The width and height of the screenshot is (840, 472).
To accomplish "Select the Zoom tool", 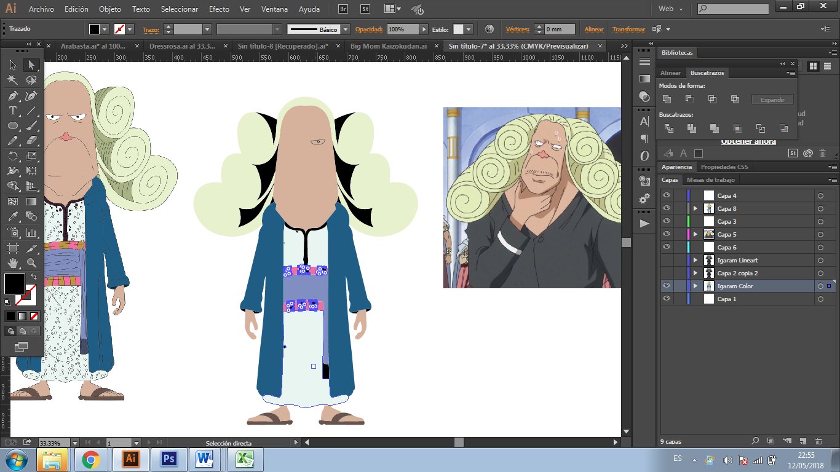I will [31, 263].
